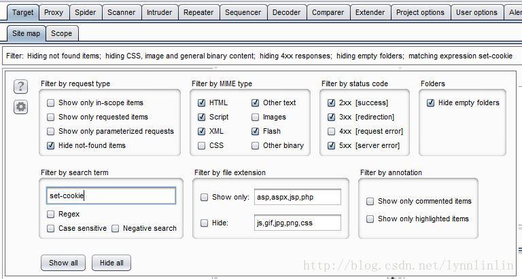The height and width of the screenshot is (279, 522).
Task: Check Show only highlighted items
Action: [x=370, y=219]
